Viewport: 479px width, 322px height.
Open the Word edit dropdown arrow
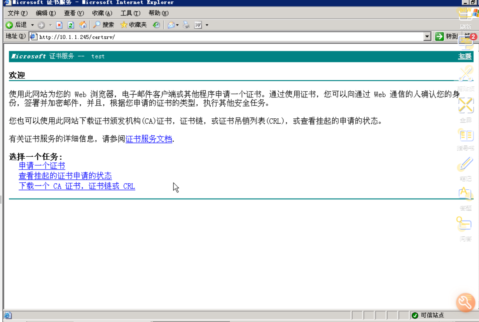pos(207,25)
